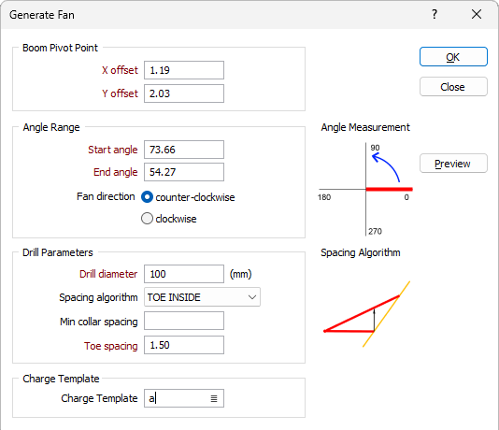Click into the End angle field
The height and width of the screenshot is (430, 499).
[x=184, y=172]
